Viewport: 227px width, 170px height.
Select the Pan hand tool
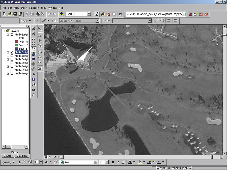tap(33, 49)
